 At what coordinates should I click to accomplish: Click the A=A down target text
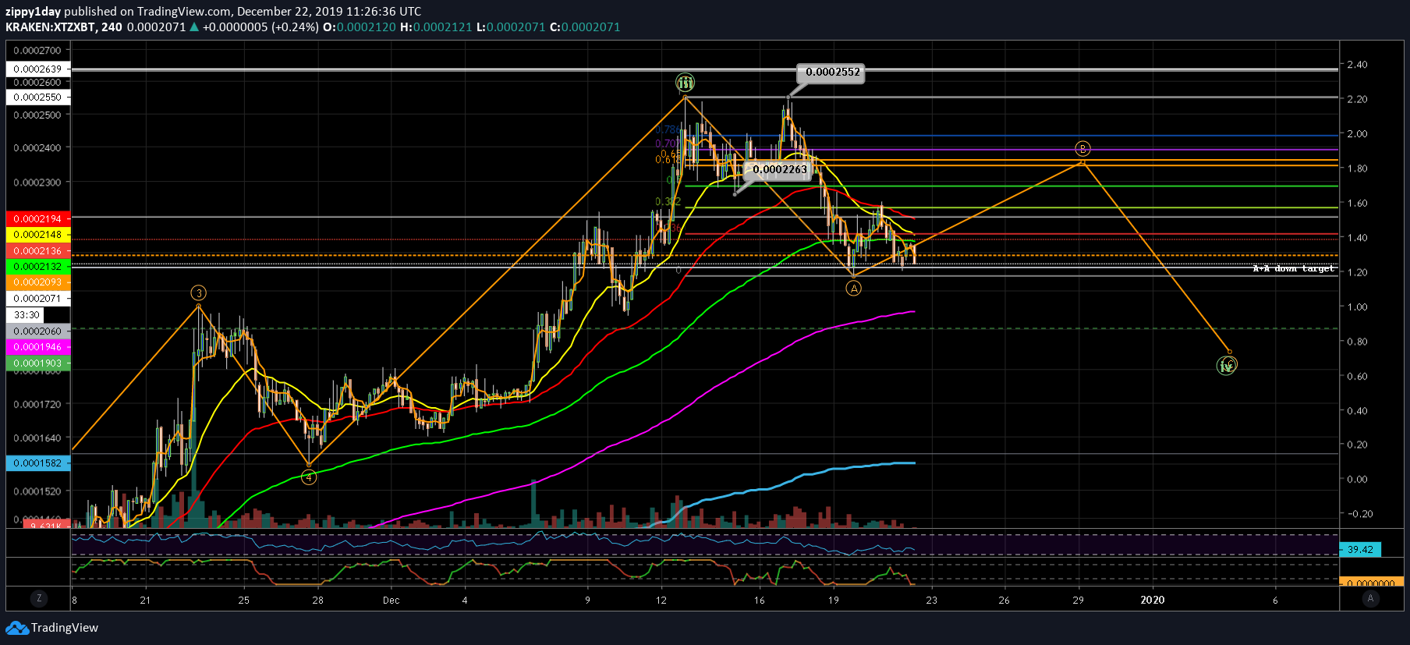(x=1293, y=268)
